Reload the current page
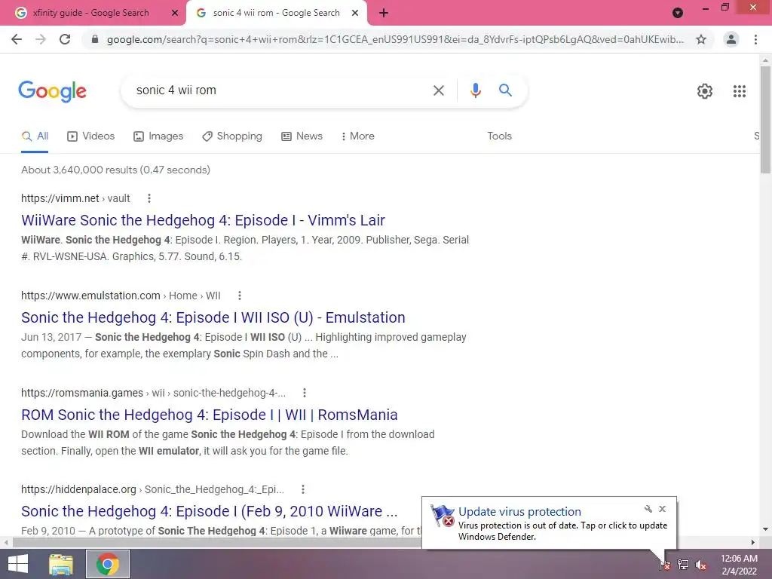 65,39
